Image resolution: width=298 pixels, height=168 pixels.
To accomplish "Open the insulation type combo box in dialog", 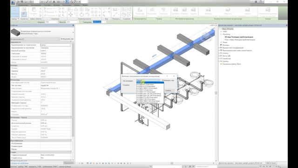I will pos(148,81).
